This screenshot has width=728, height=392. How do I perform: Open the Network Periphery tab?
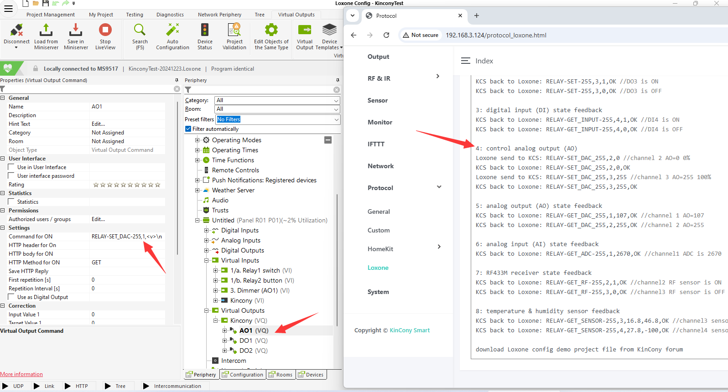tap(219, 15)
